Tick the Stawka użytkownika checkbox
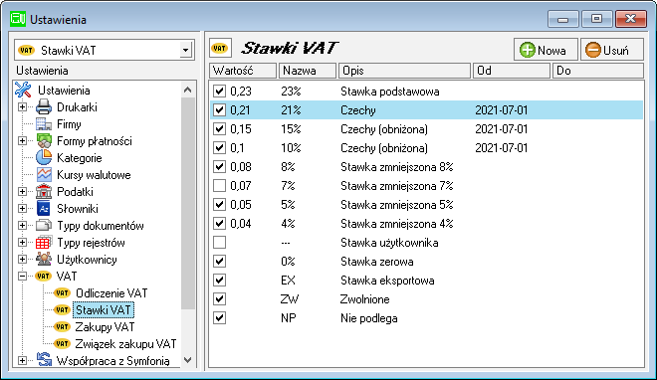657x380 pixels. (x=219, y=243)
